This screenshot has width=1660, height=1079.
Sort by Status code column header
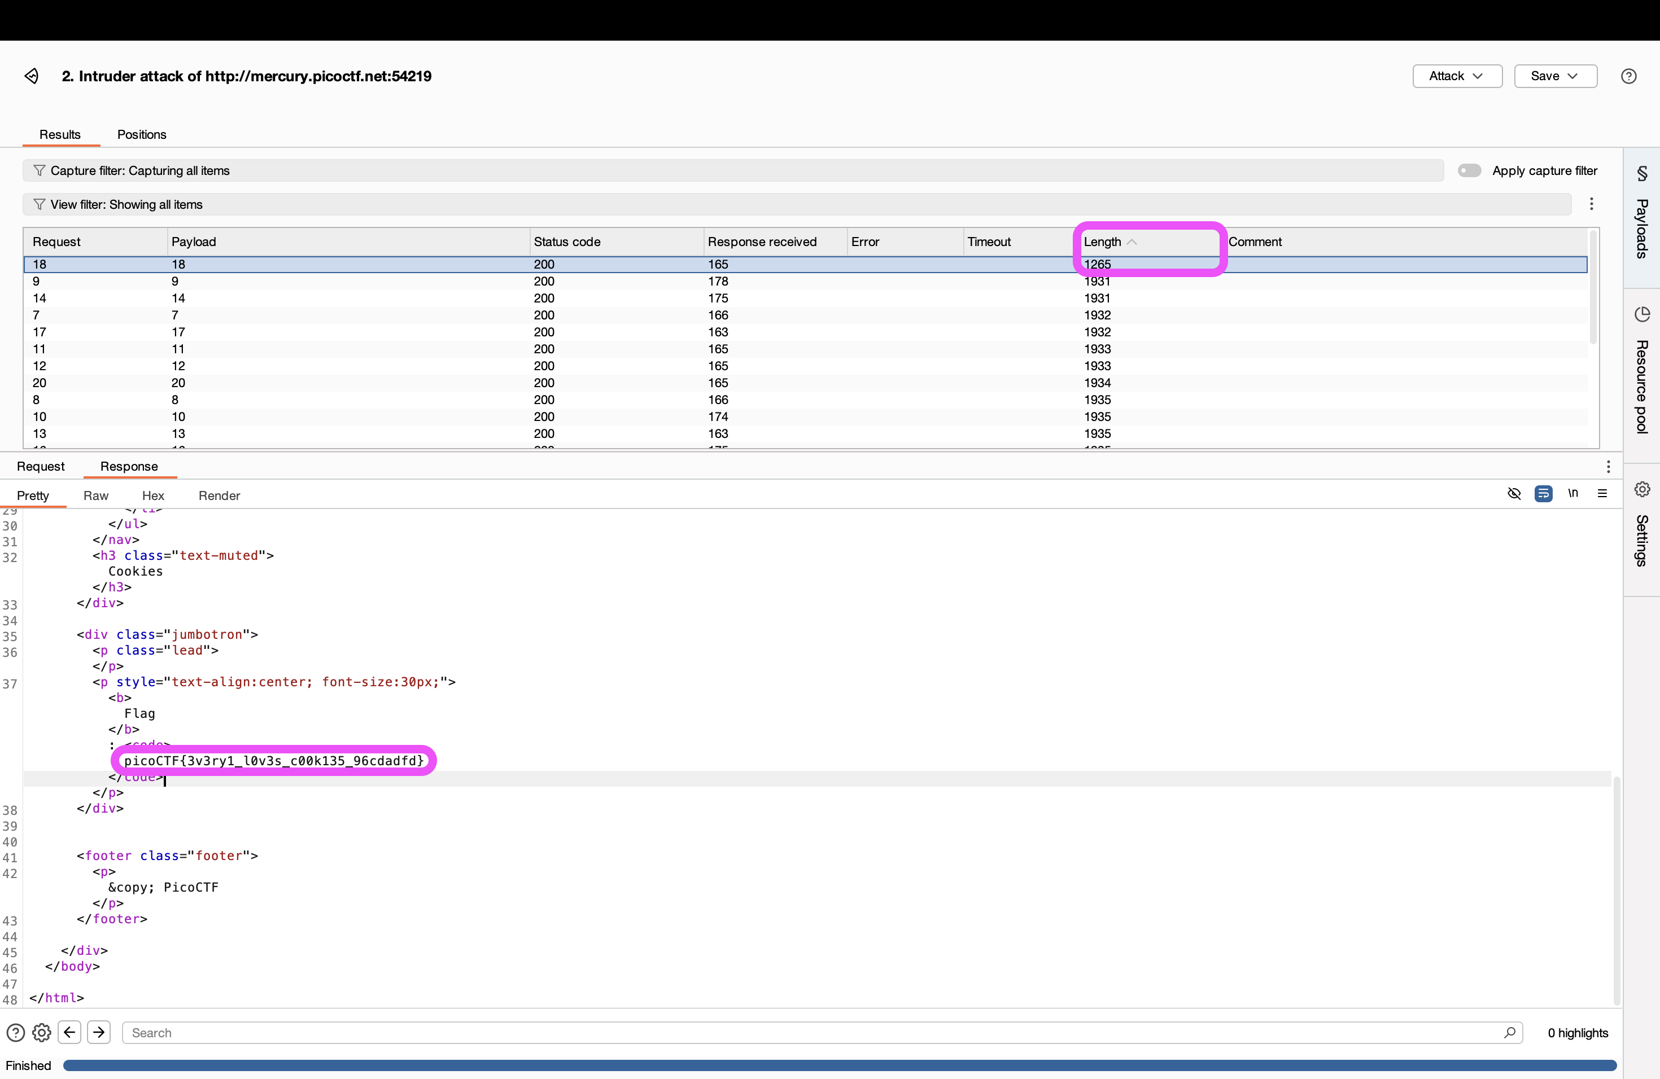tap(617, 242)
